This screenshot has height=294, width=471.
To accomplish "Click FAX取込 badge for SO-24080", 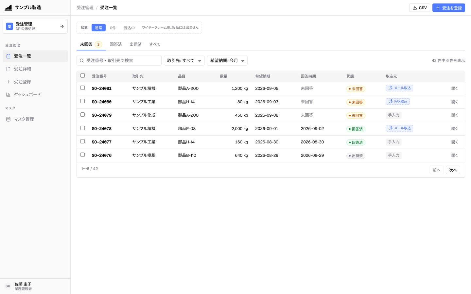I will tap(398, 102).
